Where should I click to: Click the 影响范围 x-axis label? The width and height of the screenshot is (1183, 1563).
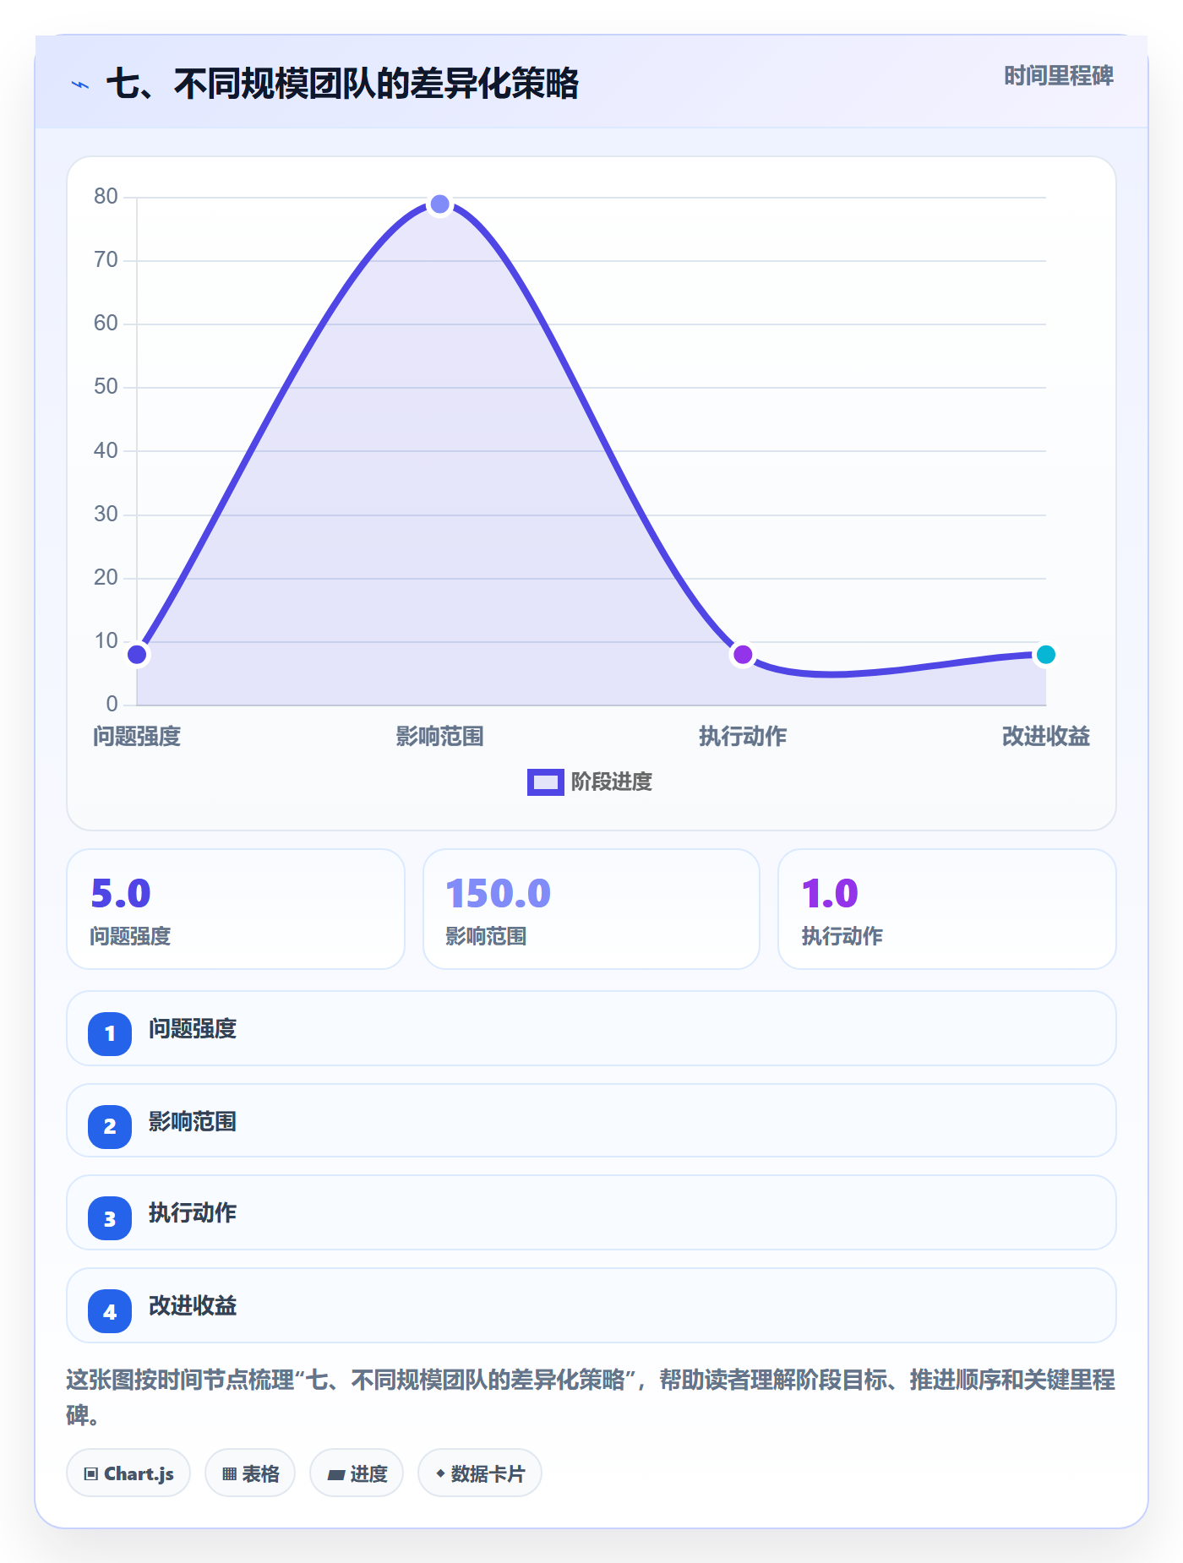tap(439, 737)
